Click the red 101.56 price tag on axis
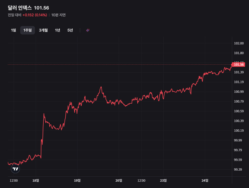The height and width of the screenshot is (188, 249). point(238,64)
